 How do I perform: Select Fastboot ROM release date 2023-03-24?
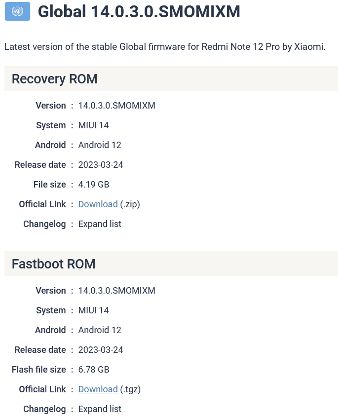click(101, 350)
